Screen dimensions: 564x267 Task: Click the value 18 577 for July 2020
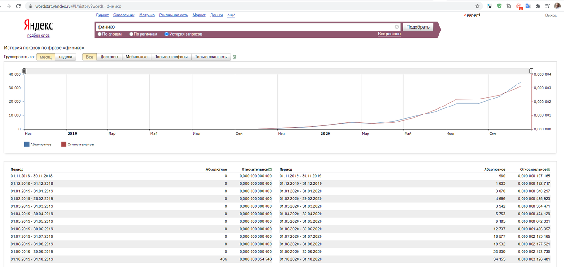coord(497,236)
